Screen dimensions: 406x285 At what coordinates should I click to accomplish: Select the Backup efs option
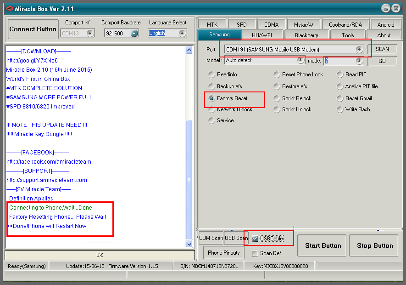point(211,86)
